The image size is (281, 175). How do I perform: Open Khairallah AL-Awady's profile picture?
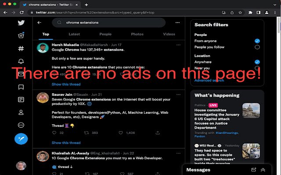click(43, 156)
